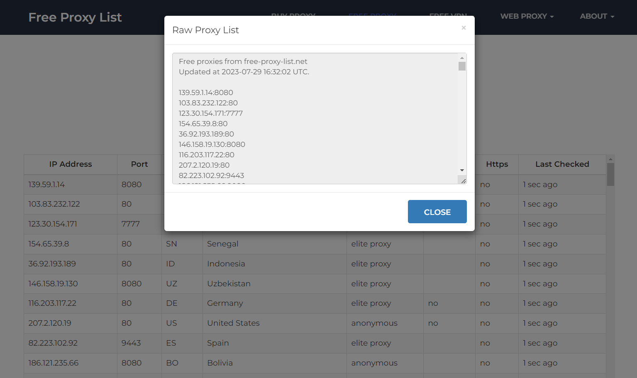Dismiss the Raw Proxy List dialog via the × icon
This screenshot has width=637, height=378.
pos(464,28)
